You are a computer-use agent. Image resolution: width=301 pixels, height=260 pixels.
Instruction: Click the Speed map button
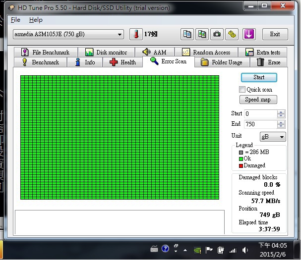(x=258, y=100)
